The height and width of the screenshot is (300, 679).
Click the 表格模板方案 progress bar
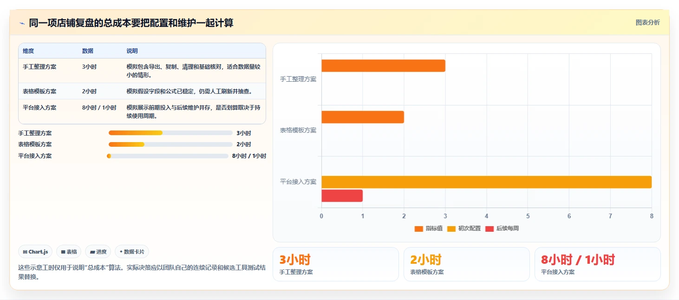[170, 144]
